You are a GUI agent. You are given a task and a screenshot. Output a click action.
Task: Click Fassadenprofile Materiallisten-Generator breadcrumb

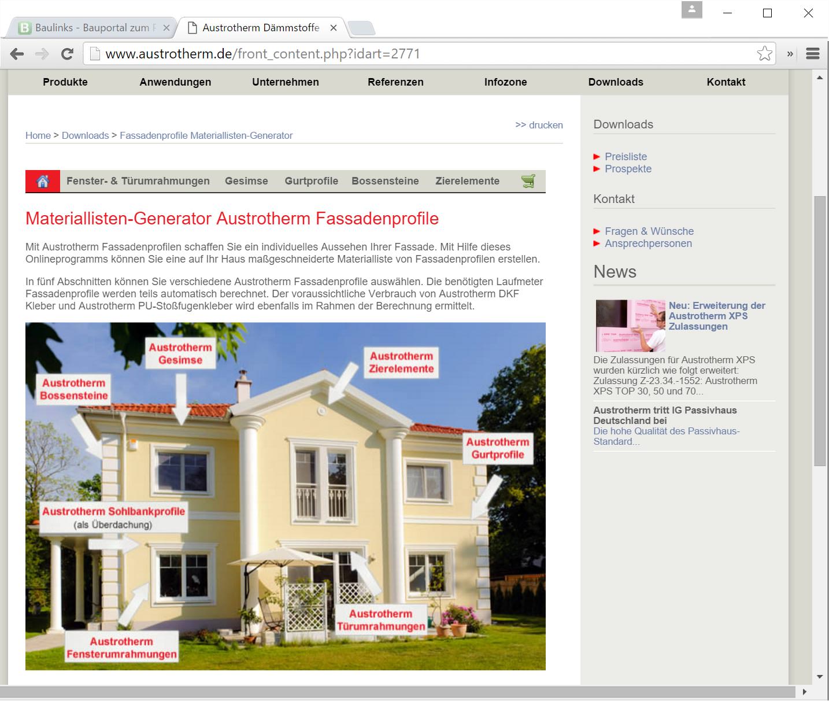pyautogui.click(x=206, y=135)
